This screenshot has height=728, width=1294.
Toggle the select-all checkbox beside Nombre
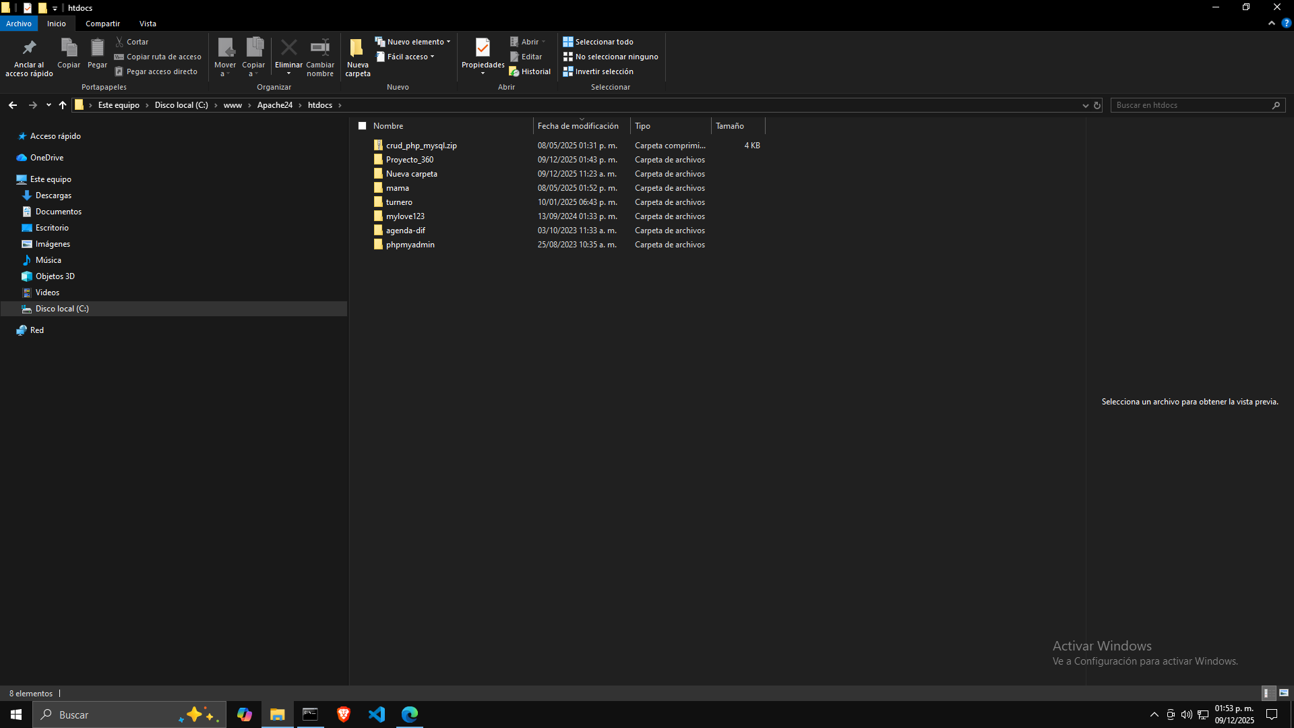coord(362,126)
